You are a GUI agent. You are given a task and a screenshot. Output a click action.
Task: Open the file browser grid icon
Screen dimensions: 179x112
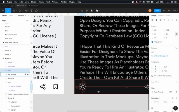(x=12, y=6)
